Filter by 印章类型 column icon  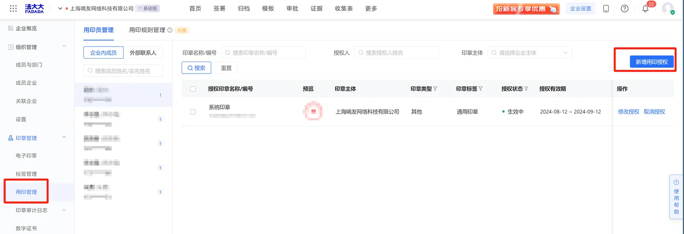[x=435, y=89]
